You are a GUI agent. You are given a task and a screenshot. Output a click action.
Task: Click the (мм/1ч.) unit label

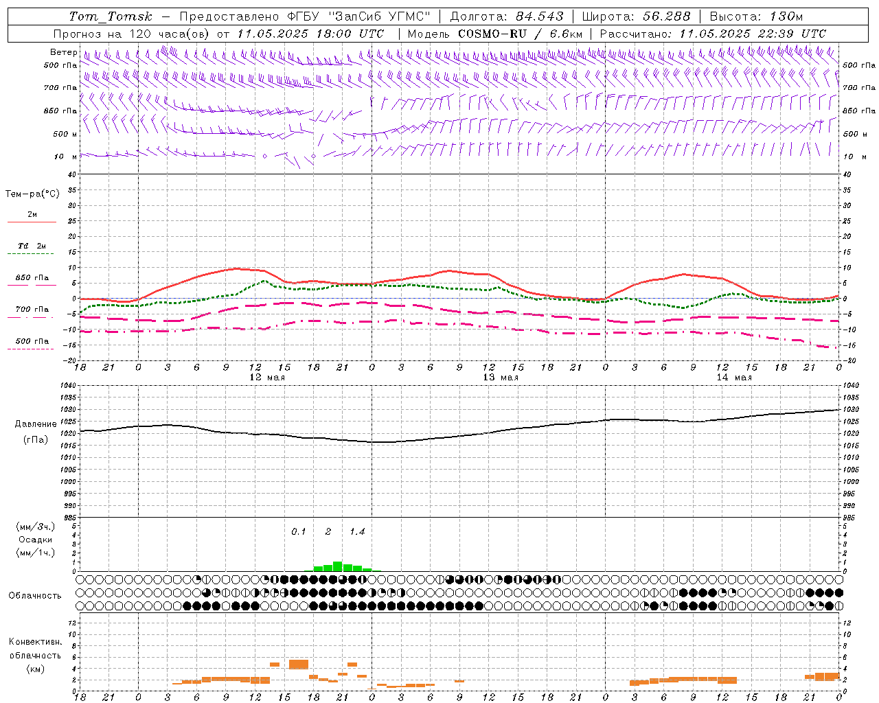click(36, 553)
